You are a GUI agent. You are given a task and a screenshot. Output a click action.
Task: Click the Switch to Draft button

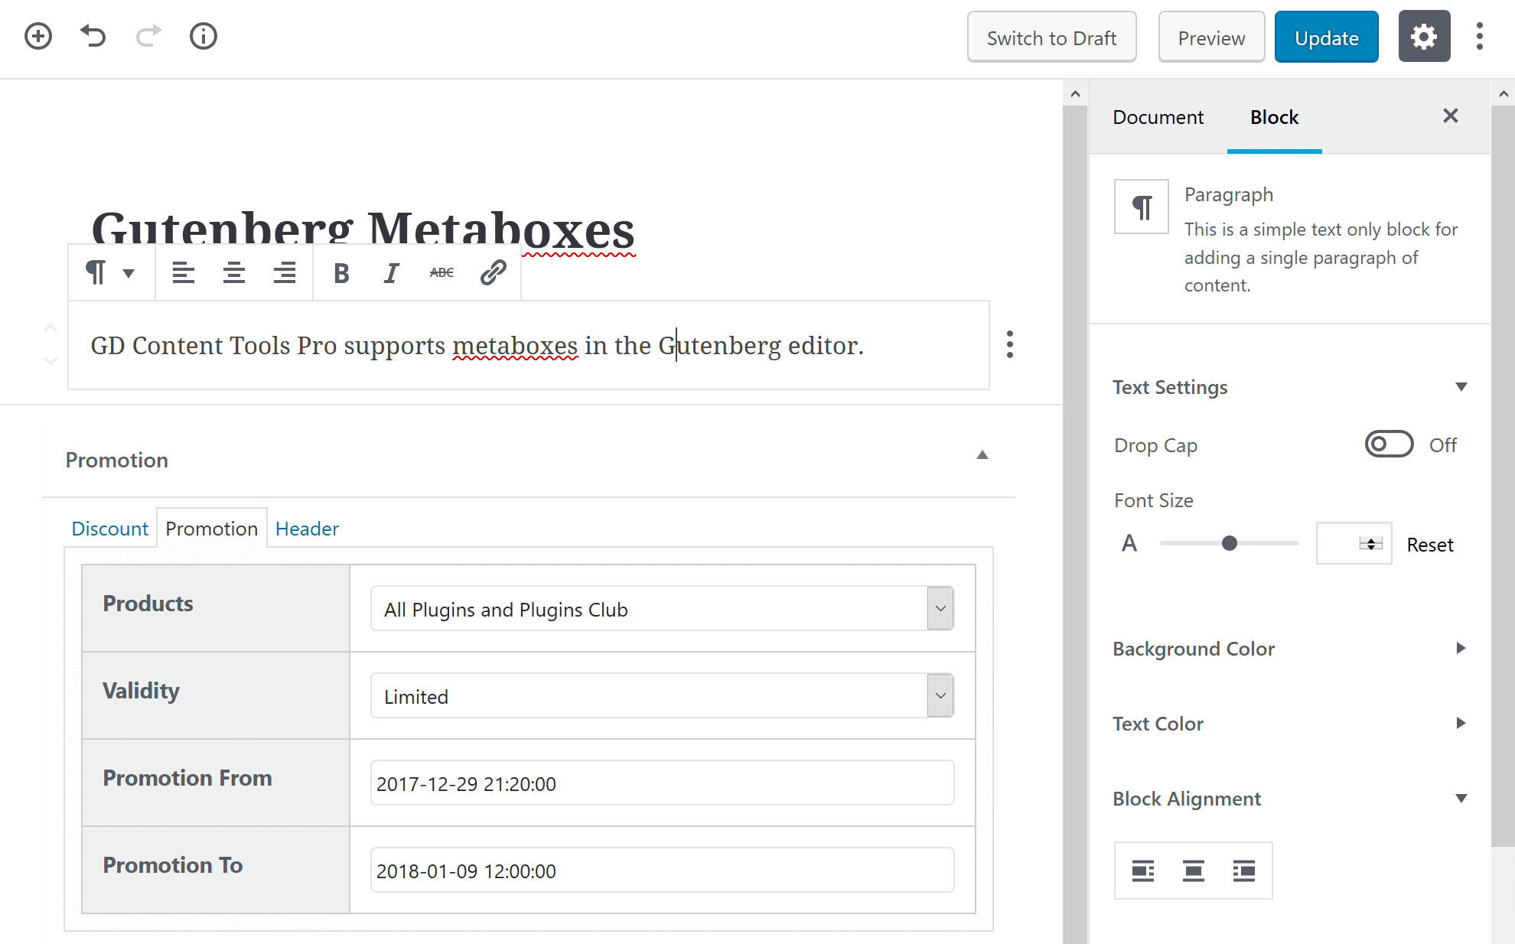(x=1051, y=37)
